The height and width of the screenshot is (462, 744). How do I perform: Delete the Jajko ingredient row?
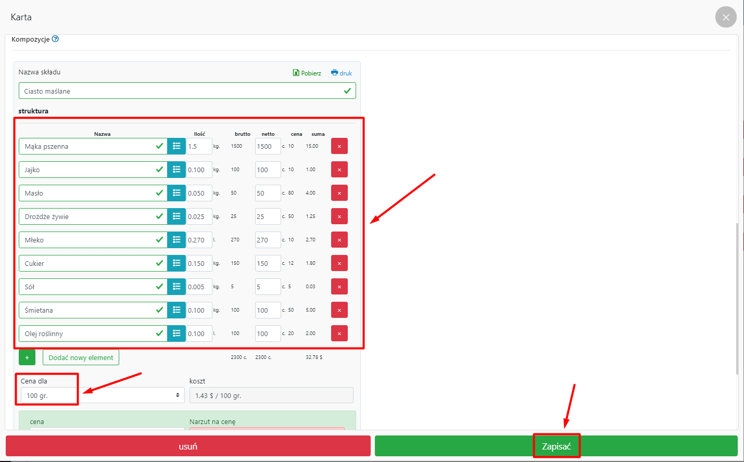click(339, 170)
